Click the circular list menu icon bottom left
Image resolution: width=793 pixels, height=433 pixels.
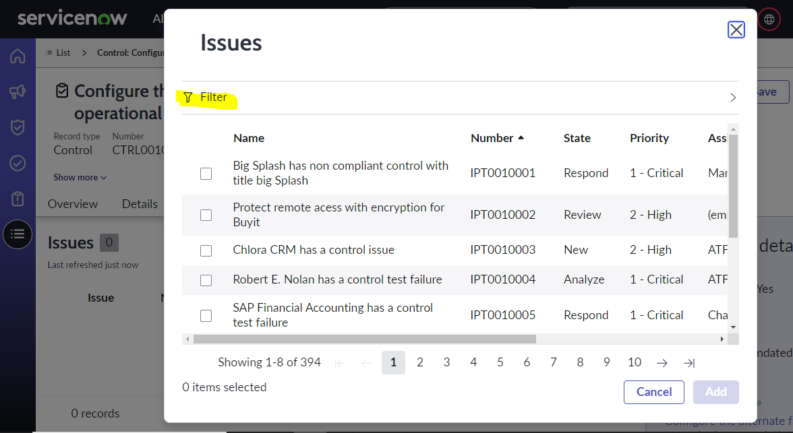(x=17, y=234)
